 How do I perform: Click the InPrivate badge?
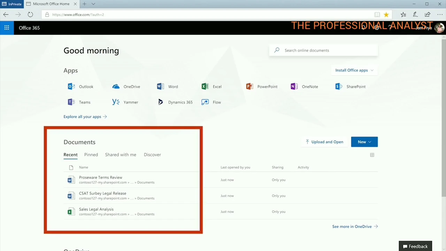point(12,4)
